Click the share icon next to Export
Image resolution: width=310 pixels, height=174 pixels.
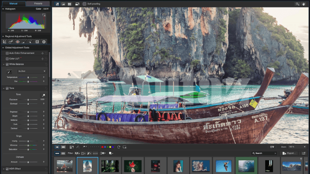[304, 153]
